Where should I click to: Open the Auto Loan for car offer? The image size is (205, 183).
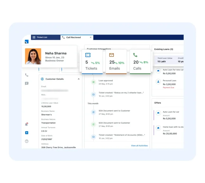(x=169, y=115)
